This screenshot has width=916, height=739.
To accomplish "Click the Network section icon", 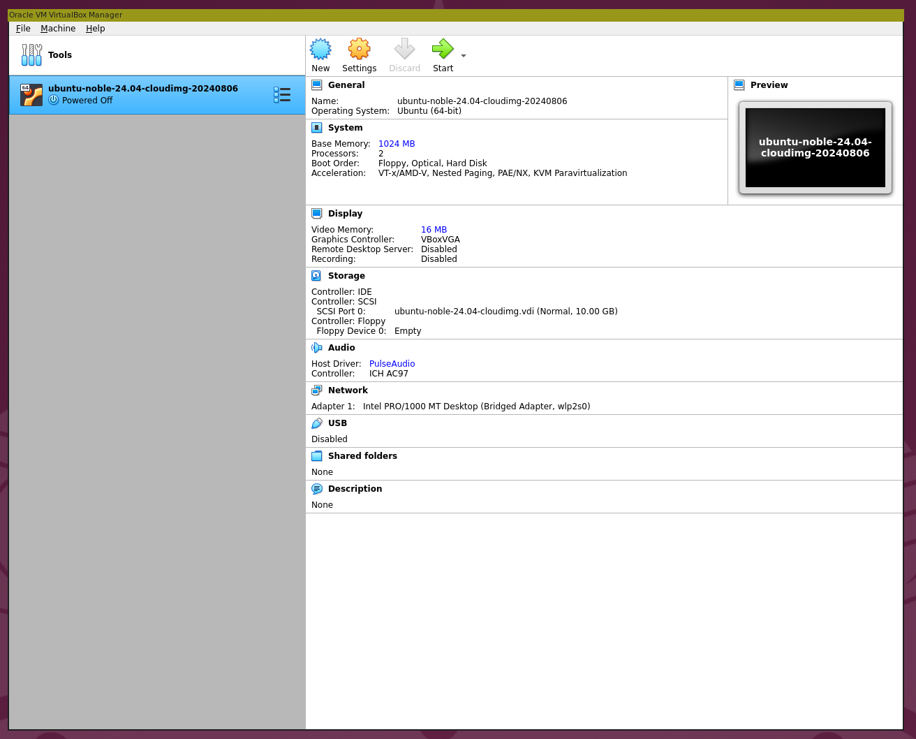I will click(316, 390).
